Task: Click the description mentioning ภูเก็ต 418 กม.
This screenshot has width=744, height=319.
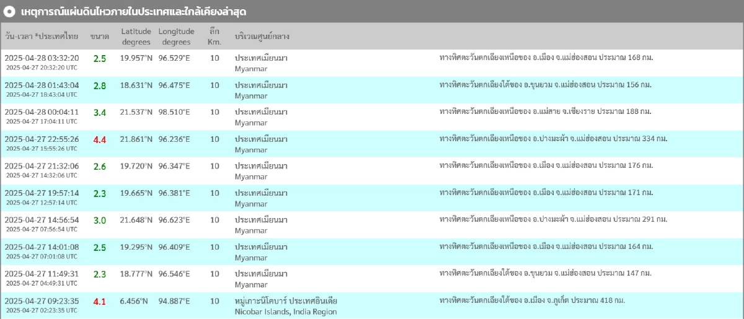Action: tap(532, 301)
